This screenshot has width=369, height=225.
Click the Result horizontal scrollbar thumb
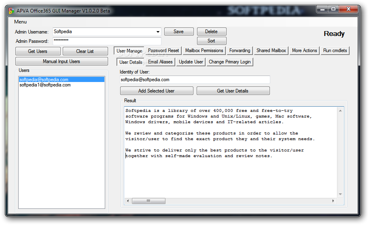point(148,201)
